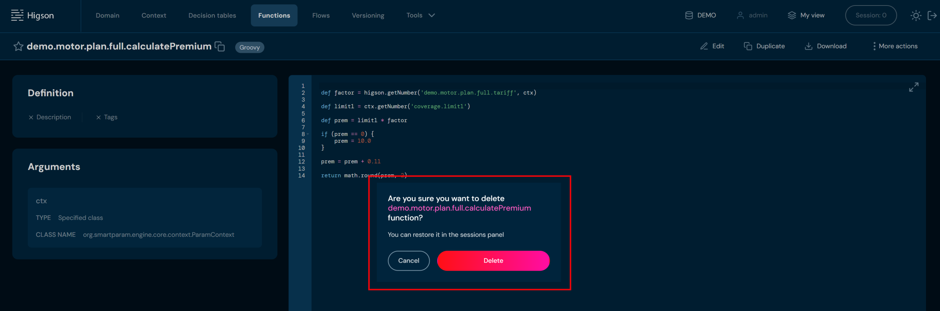
Task: Open the Higson hamburger menu icon
Action: pos(17,15)
